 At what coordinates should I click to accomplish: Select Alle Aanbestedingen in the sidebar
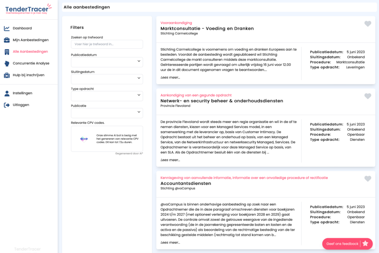pyautogui.click(x=30, y=51)
